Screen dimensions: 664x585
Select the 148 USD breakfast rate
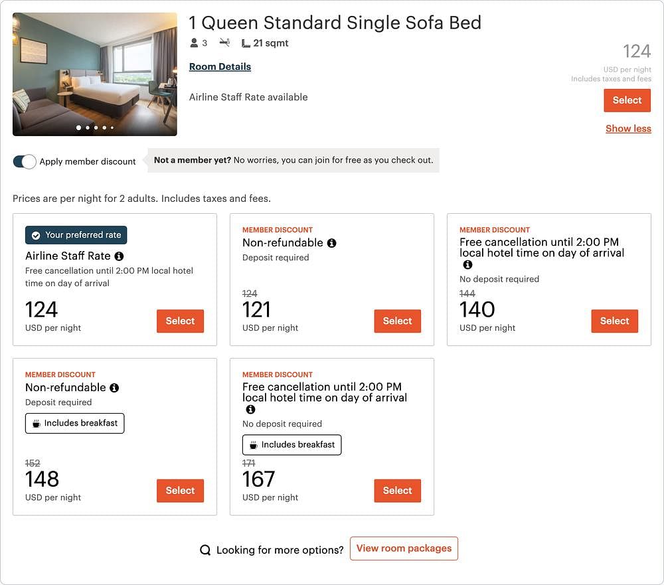coord(180,491)
